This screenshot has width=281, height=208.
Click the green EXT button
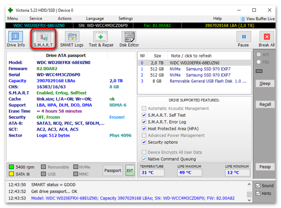[130, 170]
